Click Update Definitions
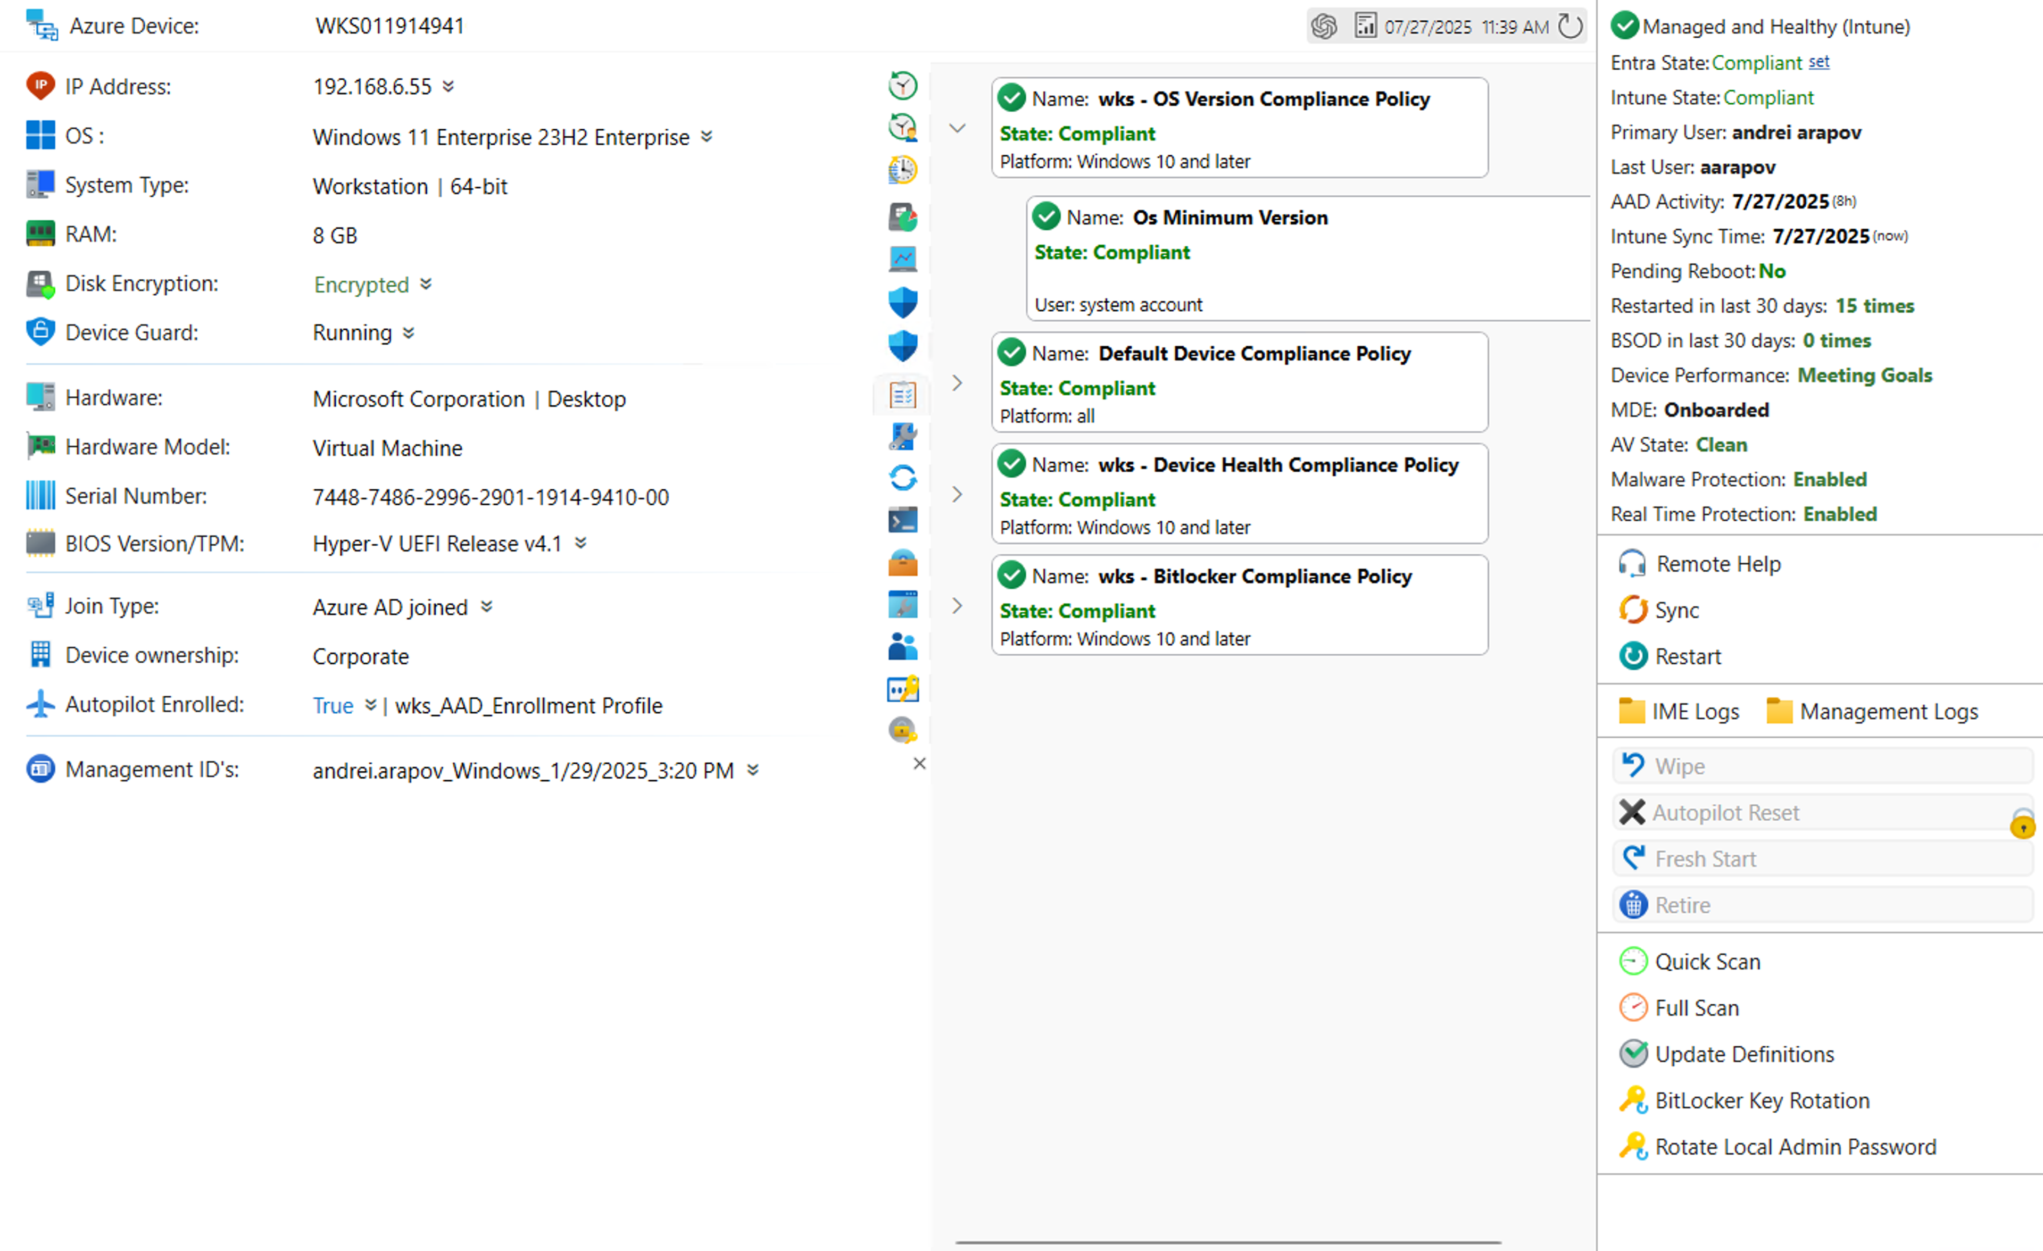The image size is (2043, 1251). tap(1727, 1055)
